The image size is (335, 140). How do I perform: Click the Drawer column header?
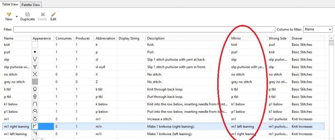[x=307, y=38]
